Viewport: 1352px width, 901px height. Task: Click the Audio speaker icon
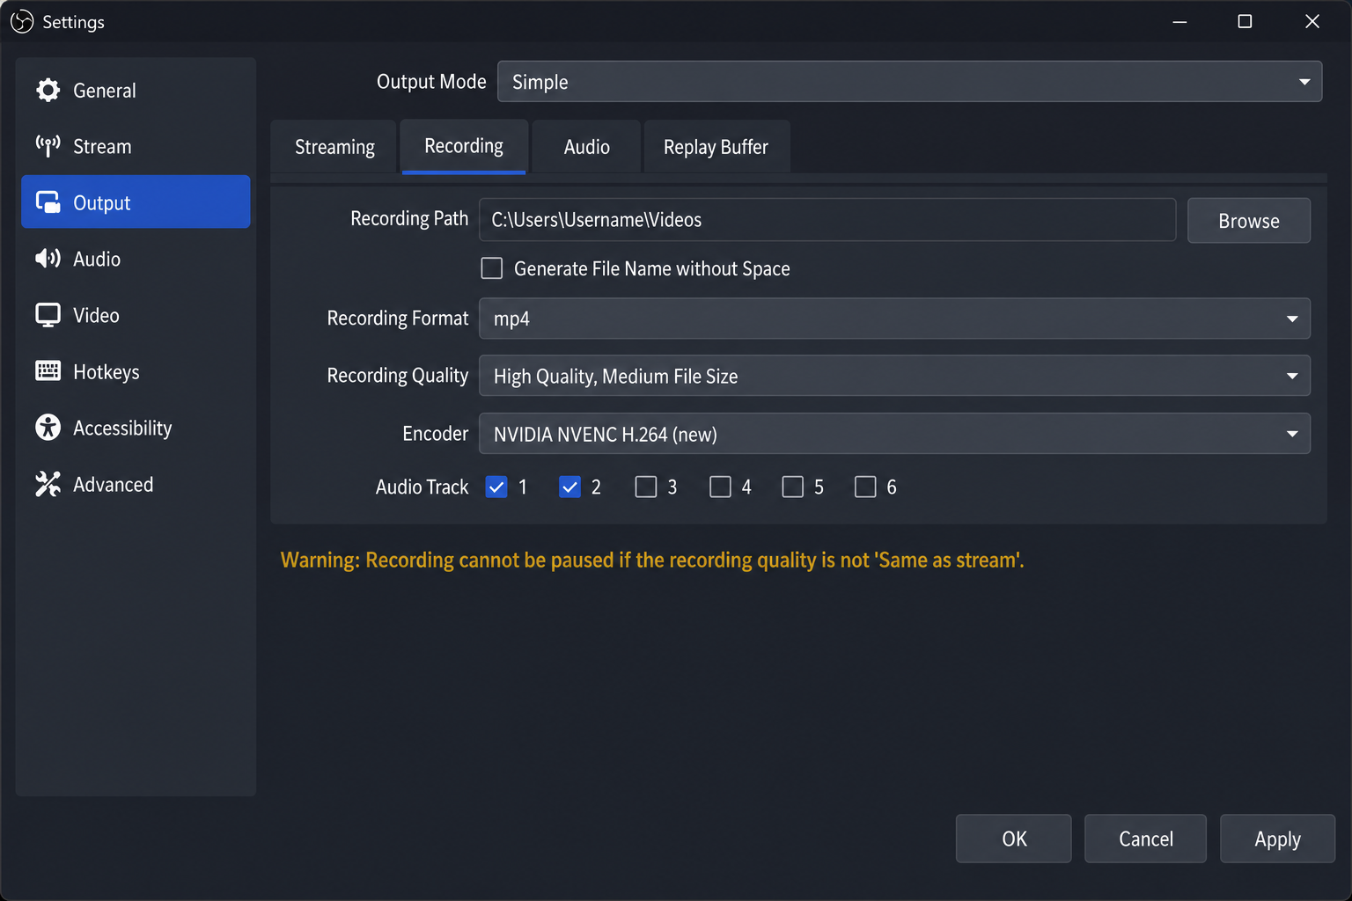48,259
